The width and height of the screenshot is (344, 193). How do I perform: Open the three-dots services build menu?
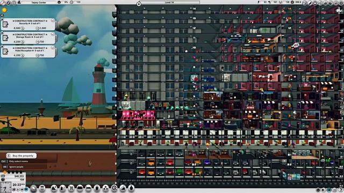click(x=105, y=188)
